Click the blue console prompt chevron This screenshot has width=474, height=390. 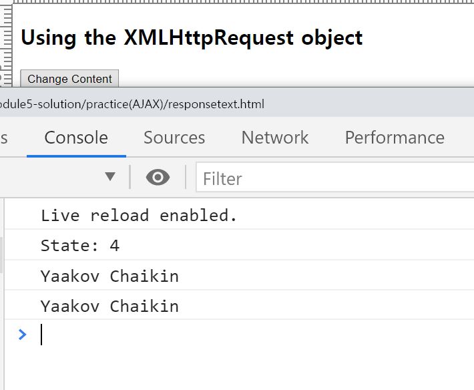(22, 334)
